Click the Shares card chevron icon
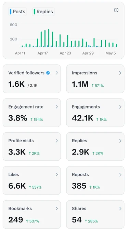This screenshot has width=130, height=232. (x=120, y=208)
